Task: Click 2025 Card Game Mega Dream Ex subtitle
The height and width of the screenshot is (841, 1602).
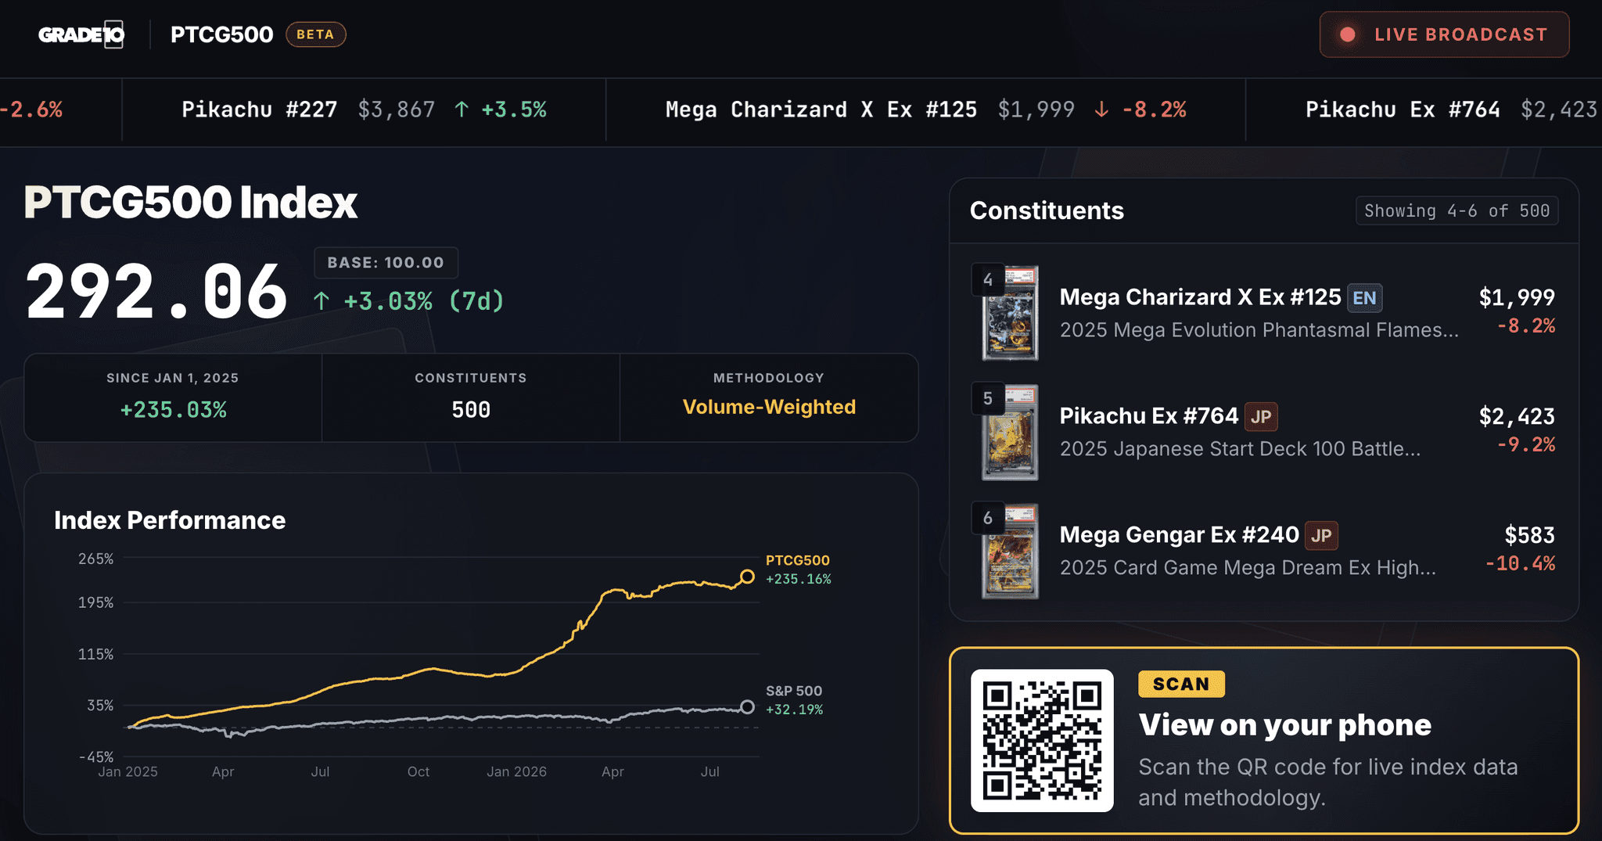Action: (x=1248, y=568)
